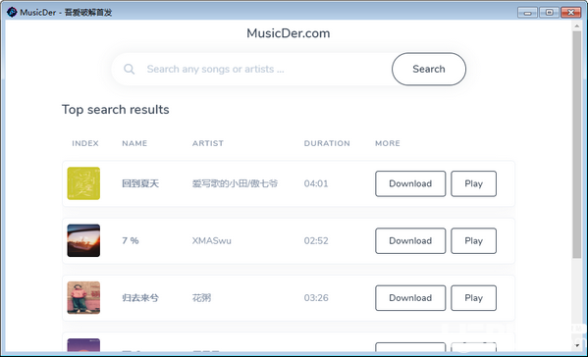
Task: Open album cover of 回到夏天
Action: click(x=83, y=183)
